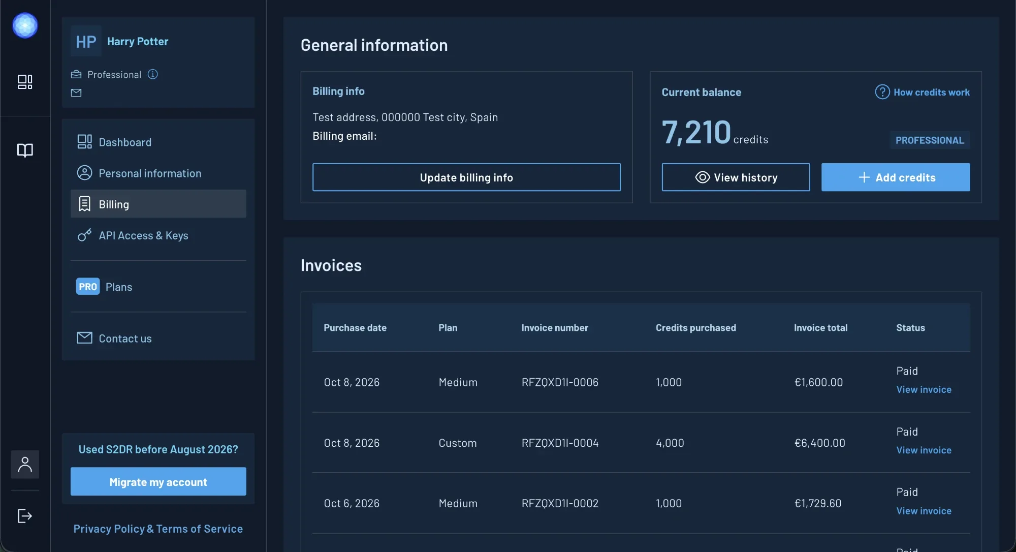The width and height of the screenshot is (1016, 552).
Task: Click the logout icon at the bottom of the rail
Action: (x=25, y=516)
